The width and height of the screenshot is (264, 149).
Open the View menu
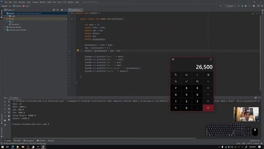point(15,2)
